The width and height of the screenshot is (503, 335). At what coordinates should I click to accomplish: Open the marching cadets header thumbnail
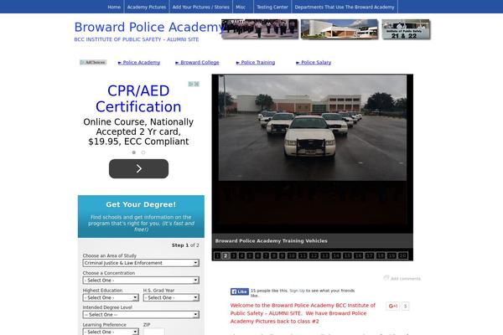coord(260,28)
